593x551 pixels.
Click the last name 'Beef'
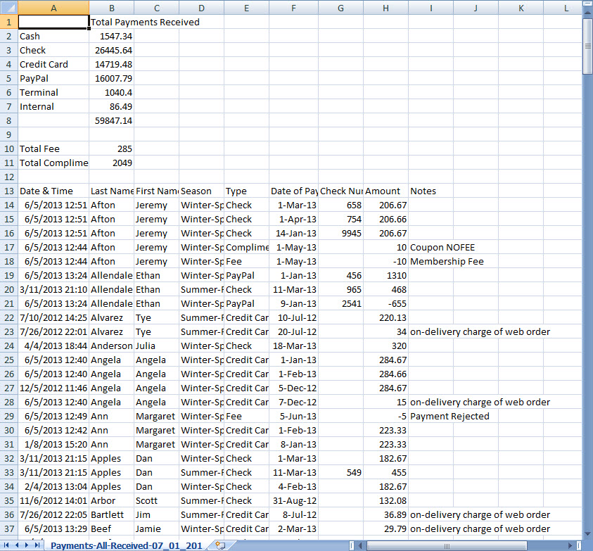click(x=112, y=528)
